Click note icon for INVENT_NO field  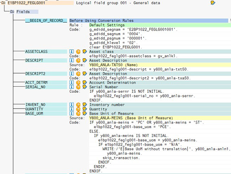[x=84, y=105]
